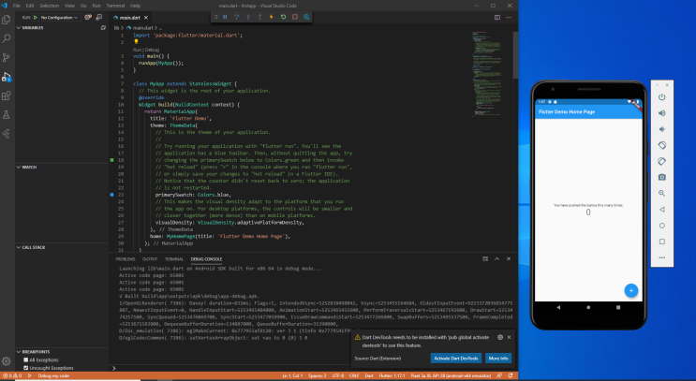This screenshot has height=381, width=696.
Task: Click the Pixel 3a XL device status entry
Action: click(451, 375)
